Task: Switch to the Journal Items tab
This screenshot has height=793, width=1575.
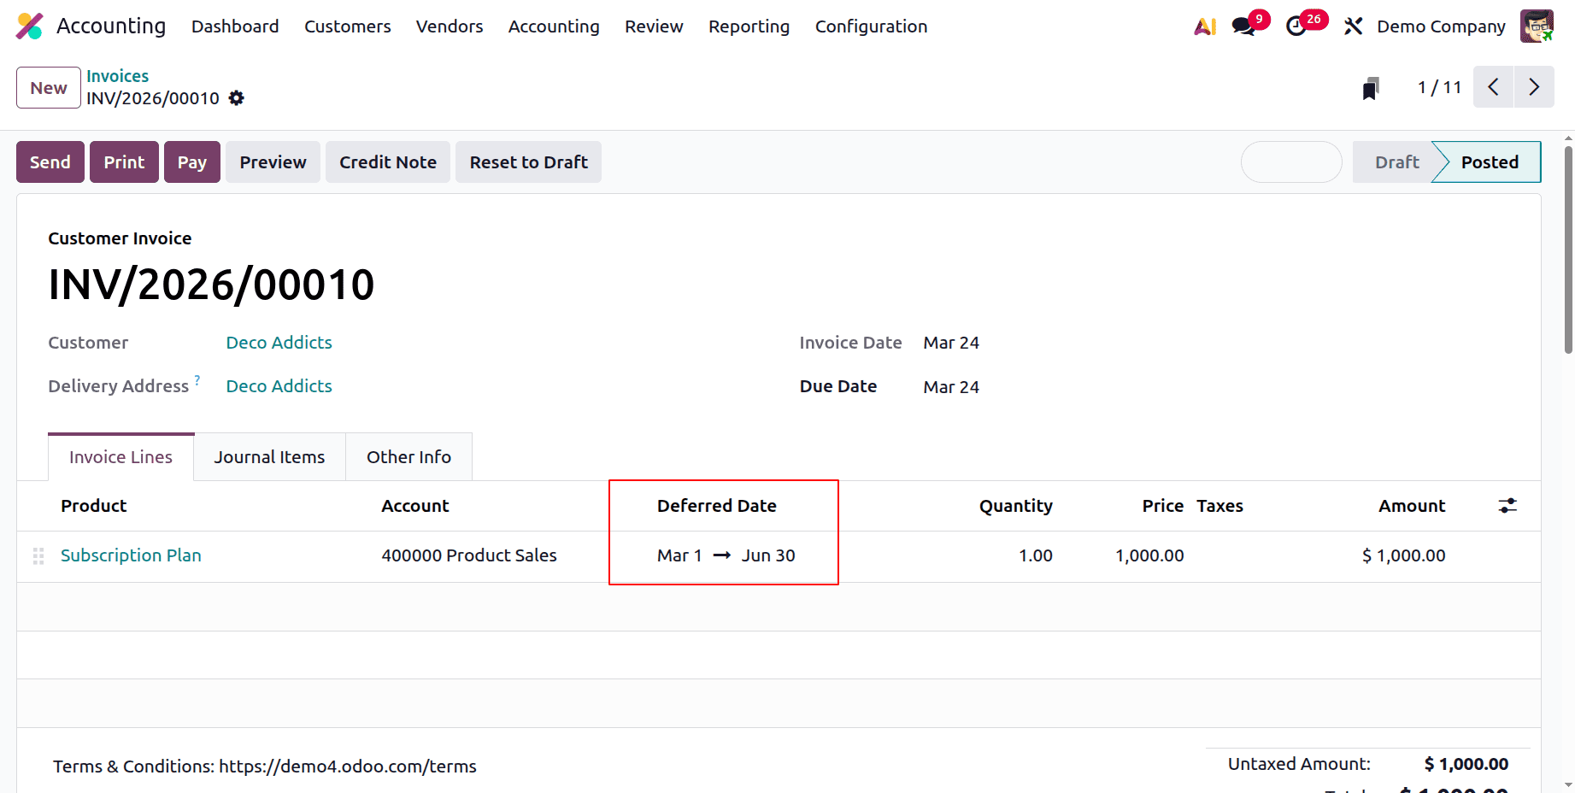Action: click(269, 456)
